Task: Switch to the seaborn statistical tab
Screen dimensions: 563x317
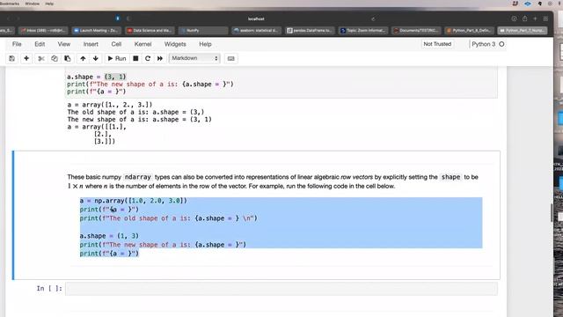Action: (256, 31)
